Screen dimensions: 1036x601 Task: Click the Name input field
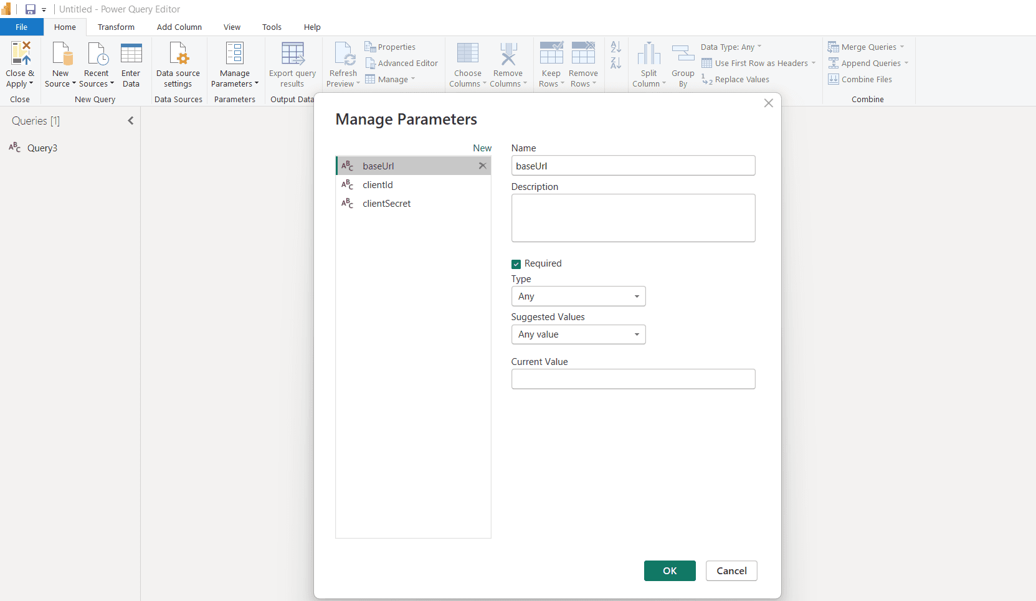[x=633, y=166]
